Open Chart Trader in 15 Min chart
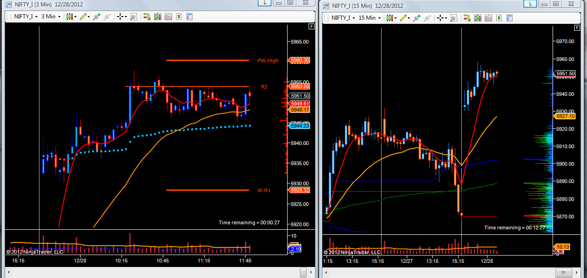The image size is (587, 278). click(x=467, y=17)
